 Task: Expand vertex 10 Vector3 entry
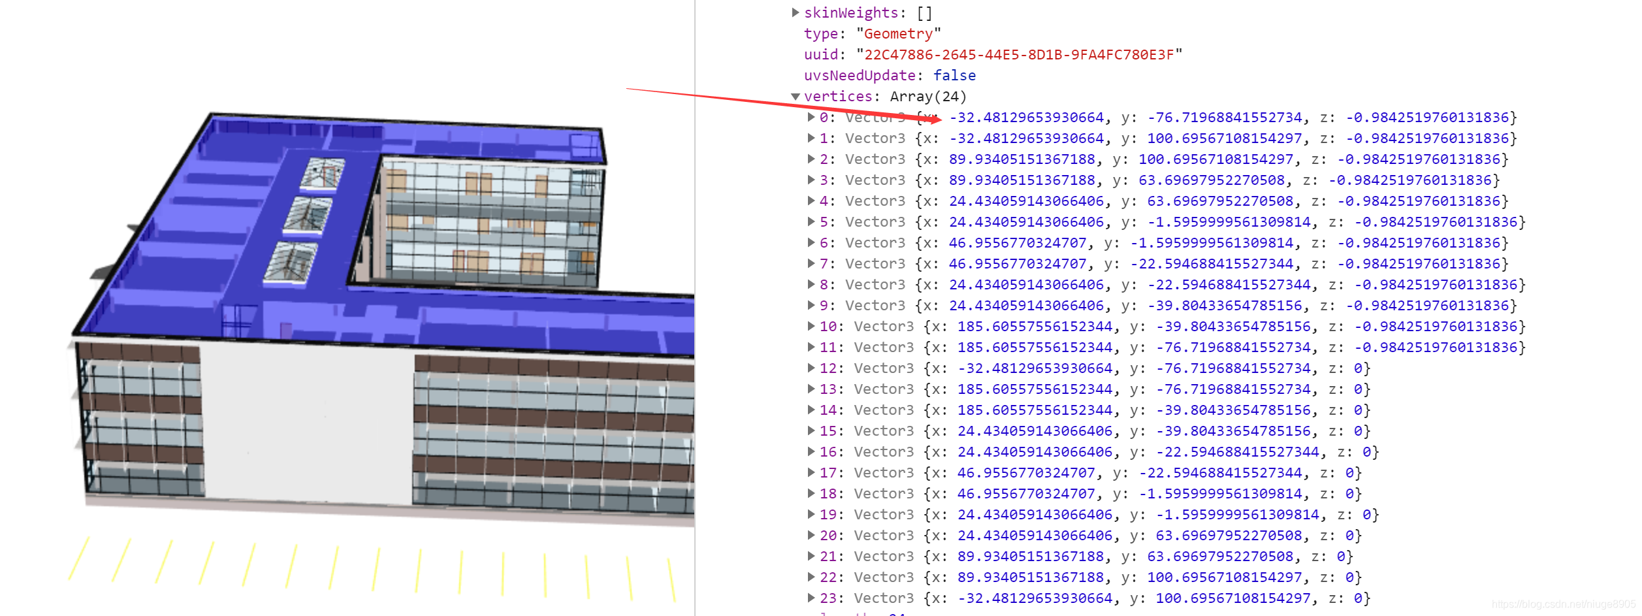pyautogui.click(x=811, y=327)
